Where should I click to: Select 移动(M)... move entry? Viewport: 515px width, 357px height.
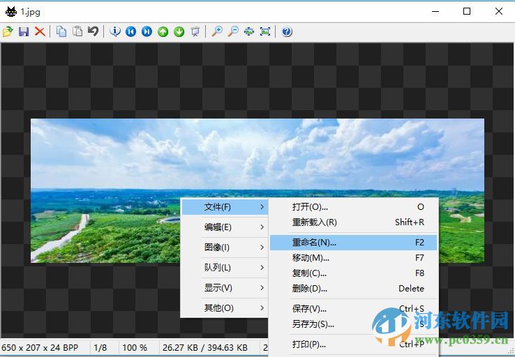tap(353, 258)
